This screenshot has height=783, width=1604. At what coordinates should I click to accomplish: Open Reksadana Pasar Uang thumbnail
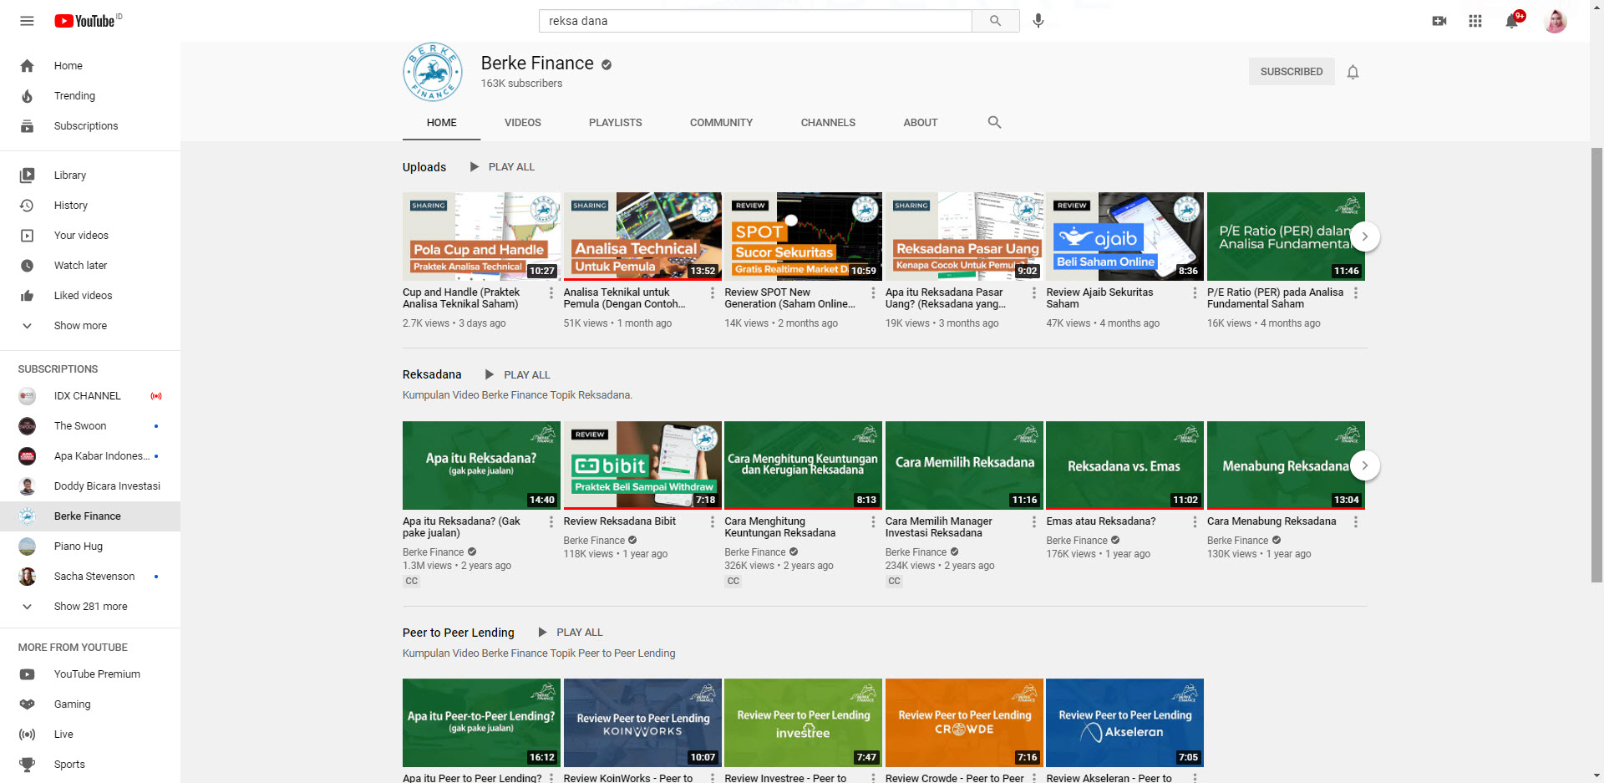click(x=964, y=236)
